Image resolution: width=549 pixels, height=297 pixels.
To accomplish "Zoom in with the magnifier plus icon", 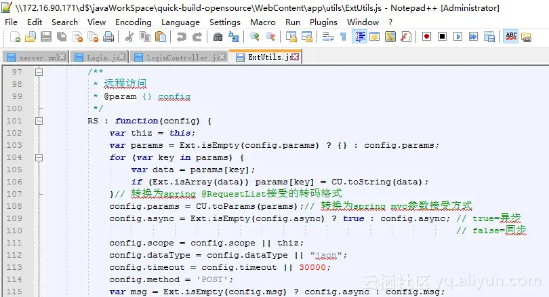I will pos(255,37).
